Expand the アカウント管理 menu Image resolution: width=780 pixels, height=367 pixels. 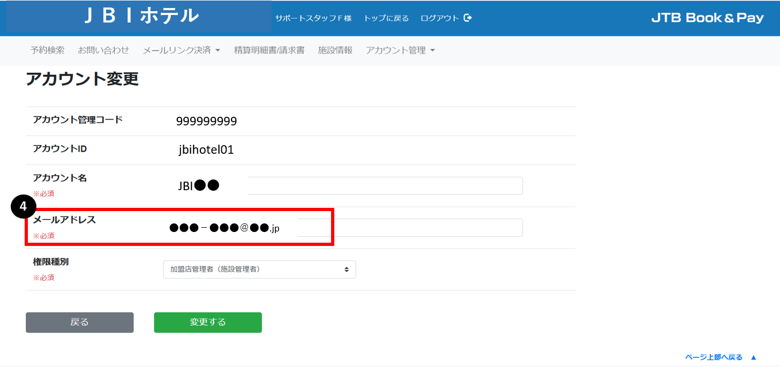coord(400,50)
